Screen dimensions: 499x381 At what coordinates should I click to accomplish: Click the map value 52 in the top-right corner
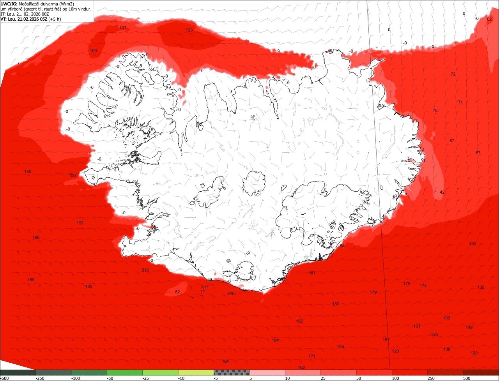490,19
